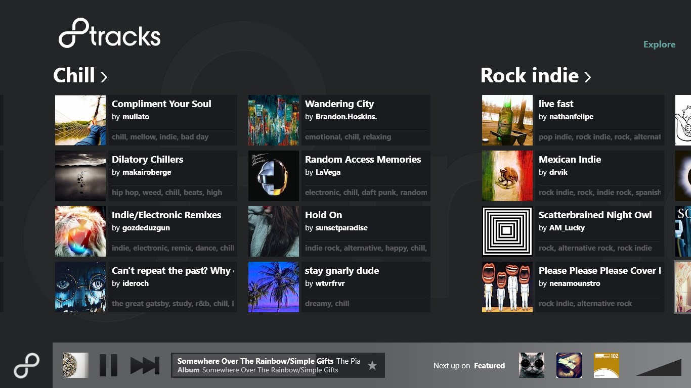Open the Explore page

click(659, 44)
